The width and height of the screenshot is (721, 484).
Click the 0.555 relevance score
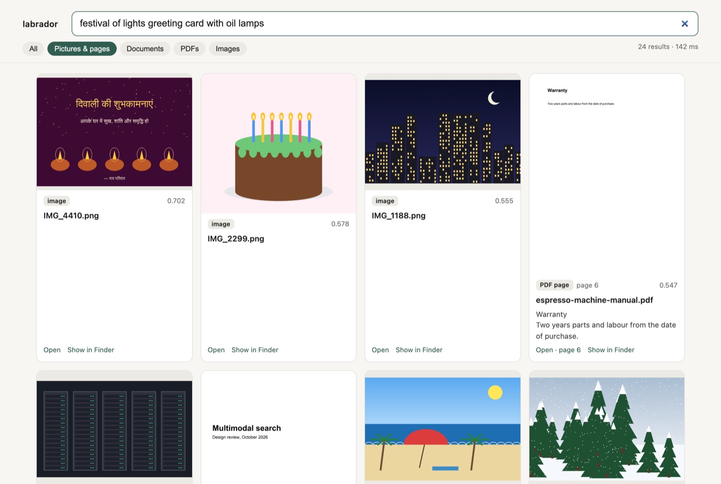(x=504, y=201)
